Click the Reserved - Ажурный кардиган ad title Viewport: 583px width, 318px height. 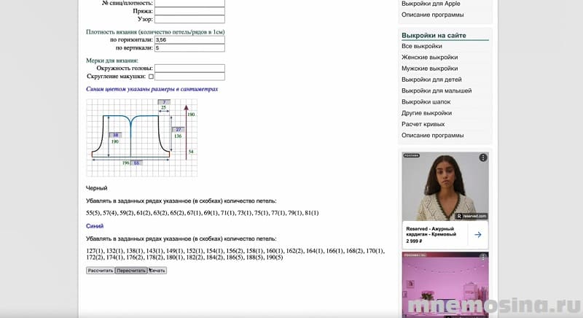click(431, 232)
